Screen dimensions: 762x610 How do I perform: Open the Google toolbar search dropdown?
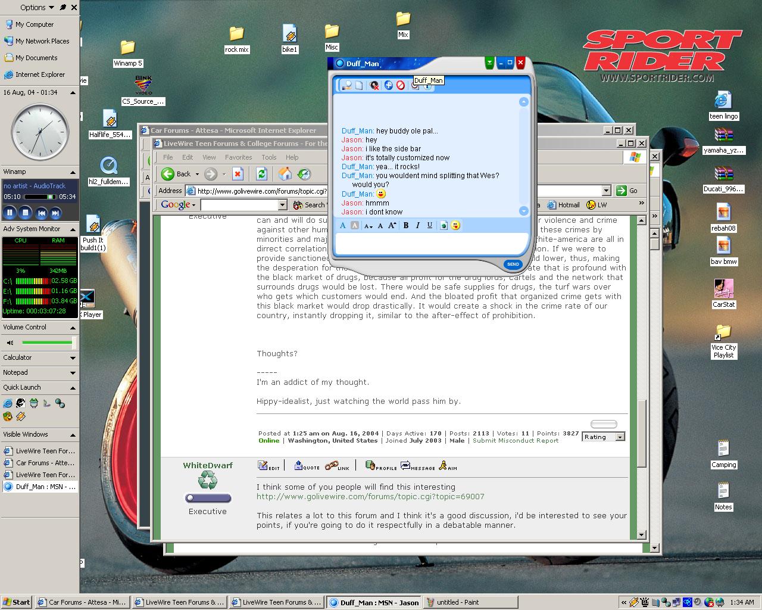coord(283,205)
